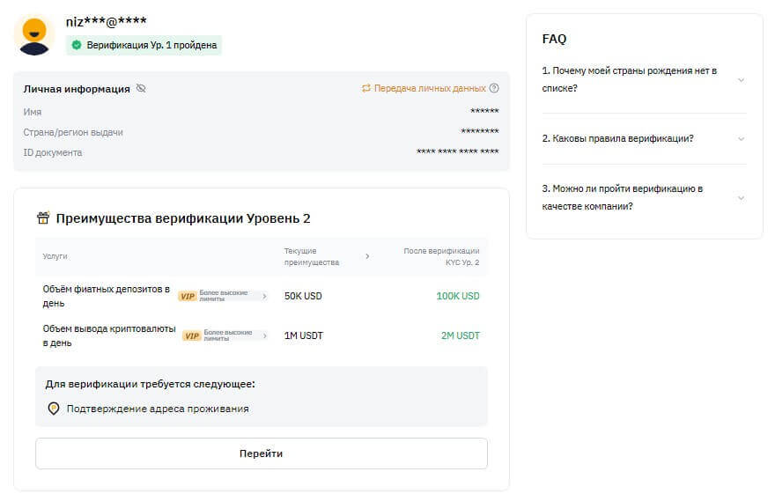Click the green 100K USD limit value
This screenshot has height=494, width=775.
tap(458, 296)
